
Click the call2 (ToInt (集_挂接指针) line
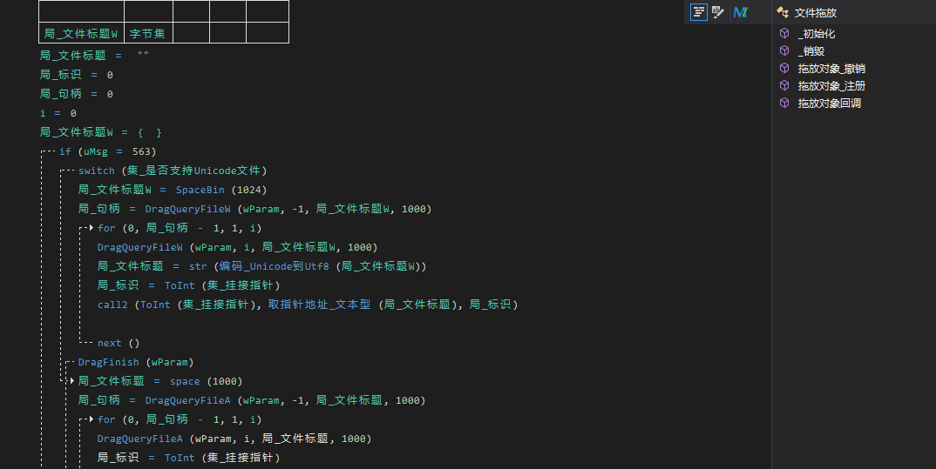click(x=308, y=305)
